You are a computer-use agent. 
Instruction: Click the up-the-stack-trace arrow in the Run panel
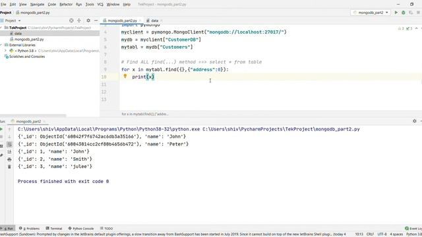pos(9,129)
